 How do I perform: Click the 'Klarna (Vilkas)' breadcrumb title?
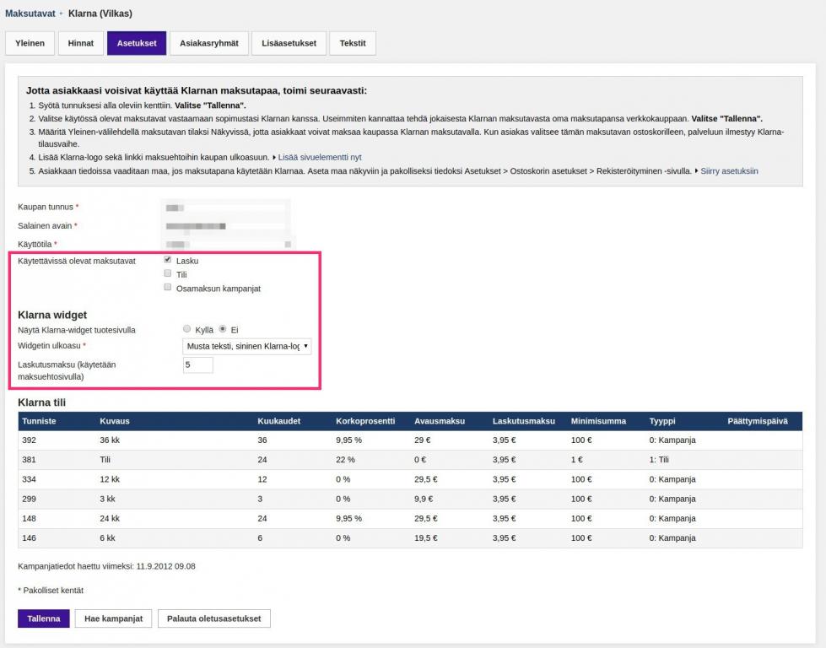[x=100, y=13]
